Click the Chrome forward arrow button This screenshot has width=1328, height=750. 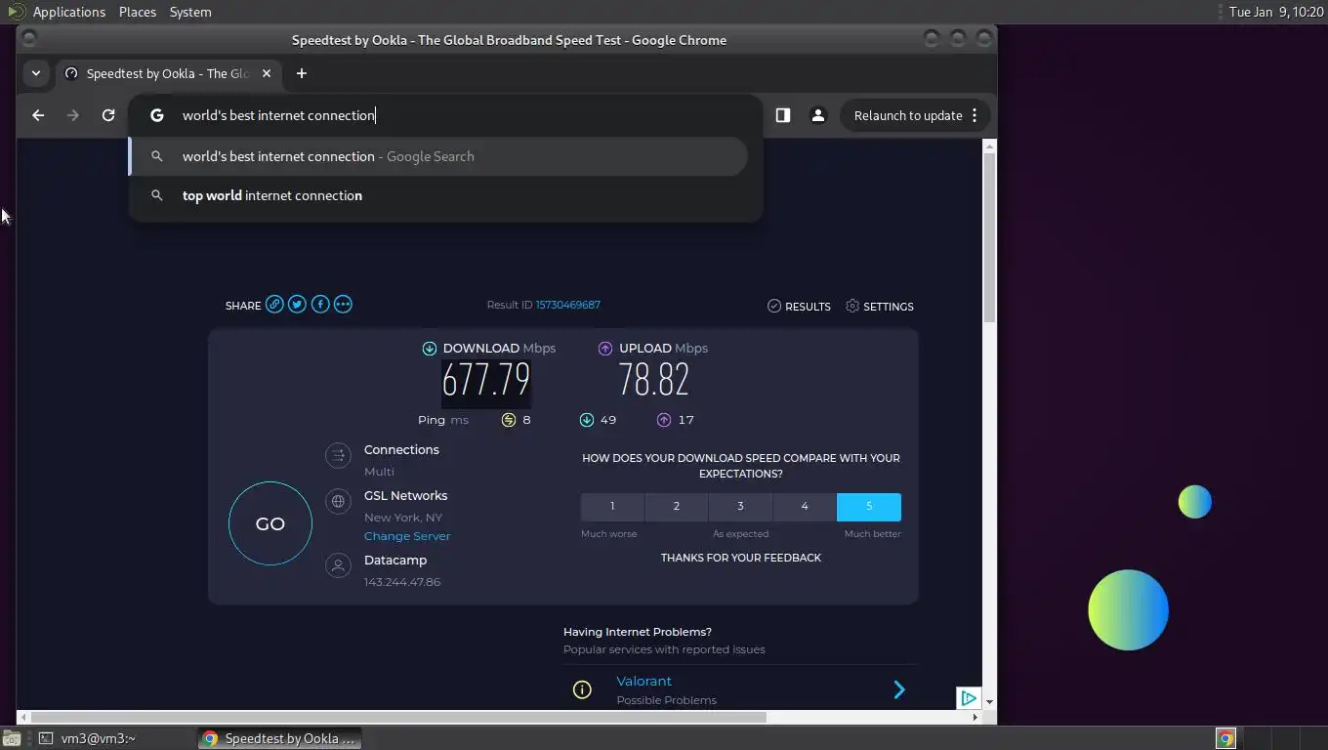[x=72, y=115]
